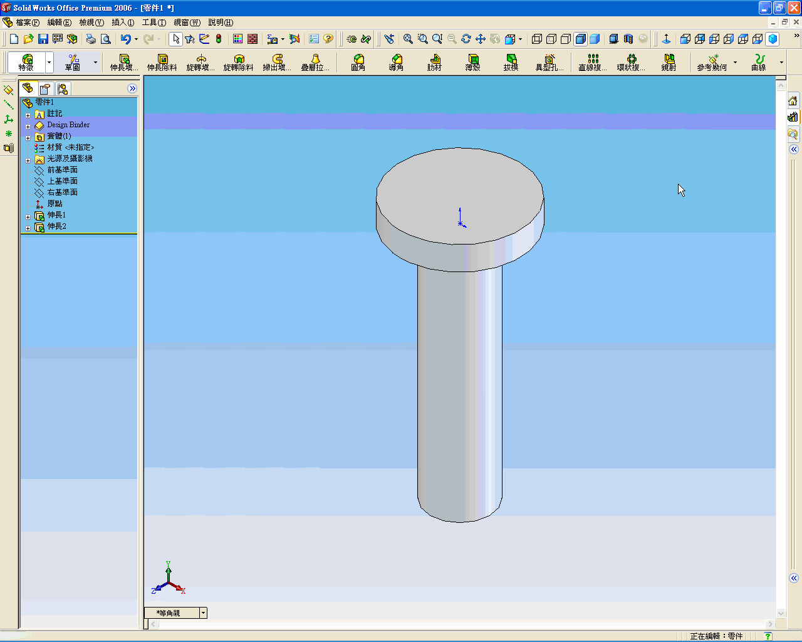Toggle the Select arrow cursor tool
Image resolution: width=802 pixels, height=642 pixels.
click(x=175, y=39)
